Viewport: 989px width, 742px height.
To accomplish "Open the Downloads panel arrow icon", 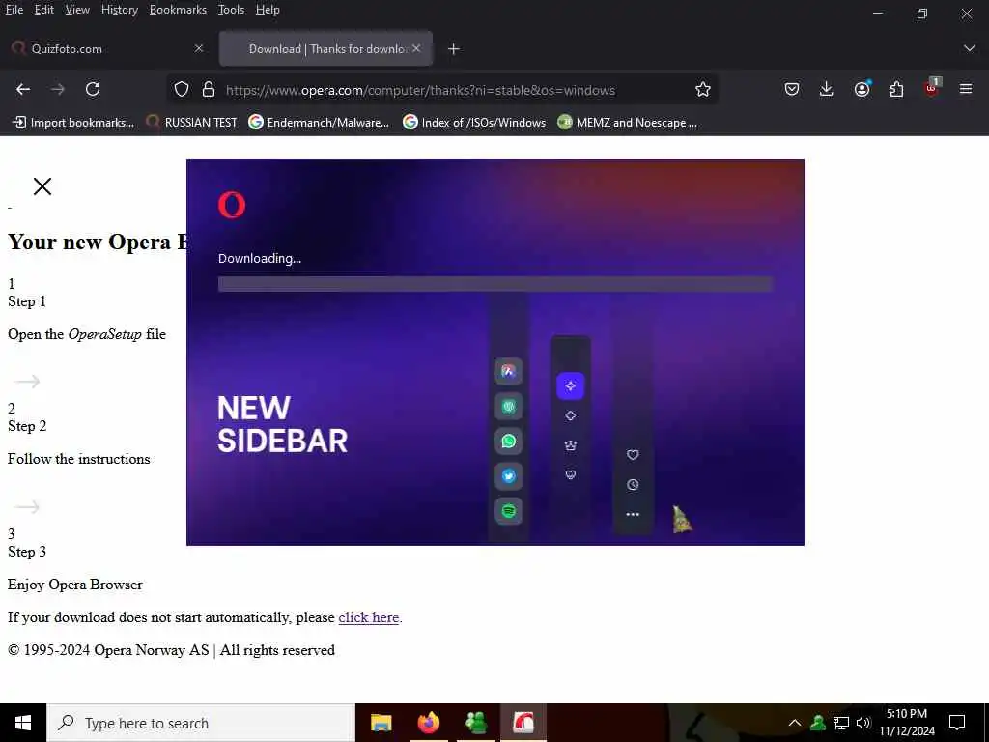I will coord(827,90).
